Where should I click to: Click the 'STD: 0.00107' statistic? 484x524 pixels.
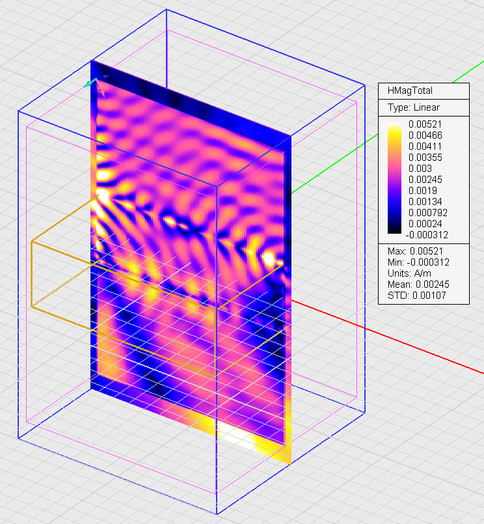(x=416, y=296)
